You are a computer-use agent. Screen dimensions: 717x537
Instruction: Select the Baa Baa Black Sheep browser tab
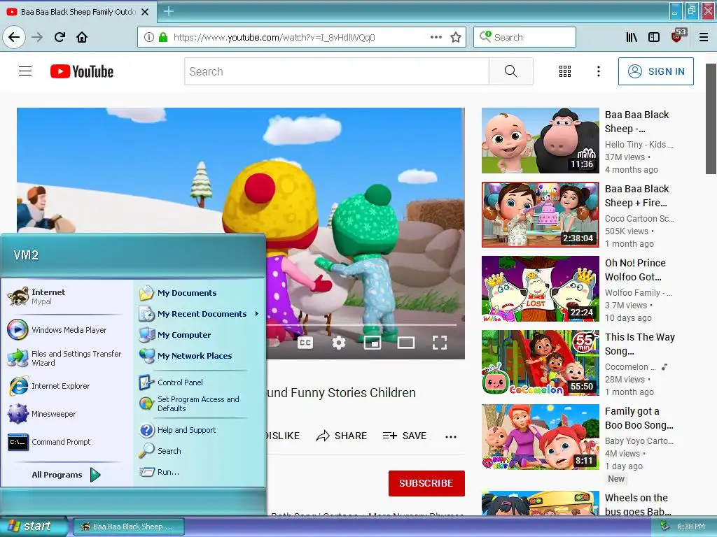[78, 12]
